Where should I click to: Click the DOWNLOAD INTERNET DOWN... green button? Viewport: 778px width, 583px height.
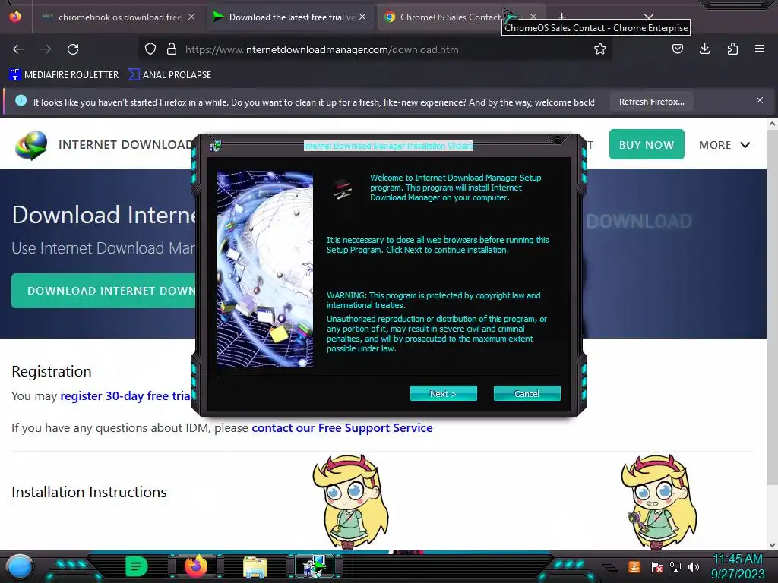click(x=103, y=291)
